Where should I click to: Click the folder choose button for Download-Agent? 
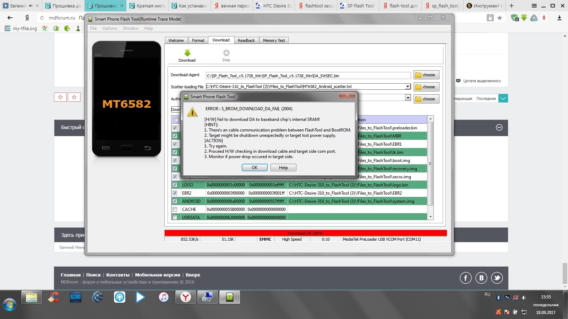(426, 75)
